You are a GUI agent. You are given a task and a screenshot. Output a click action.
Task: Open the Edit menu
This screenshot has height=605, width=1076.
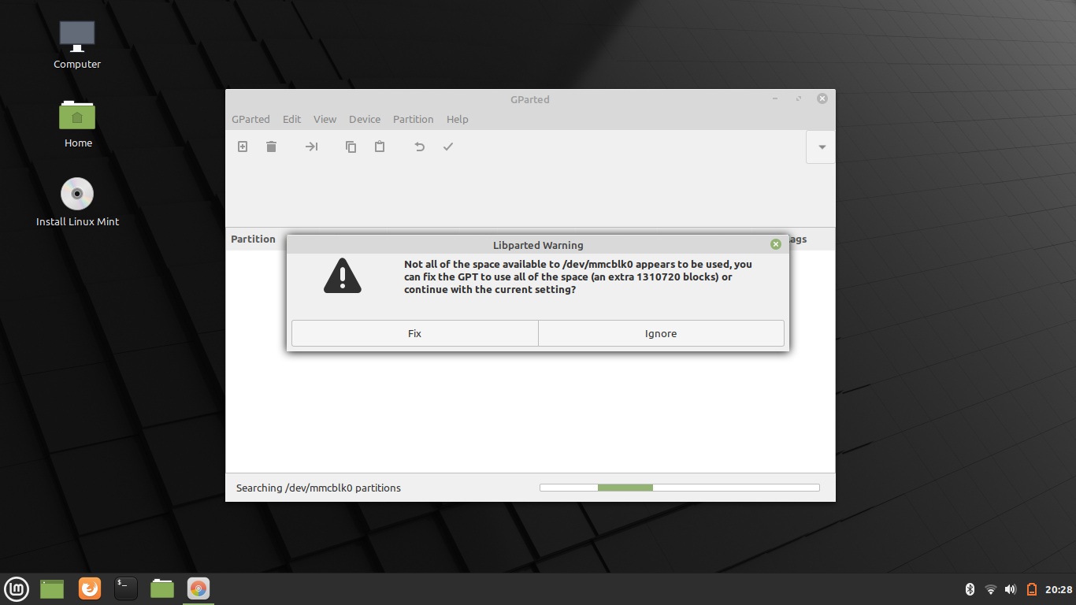[292, 119]
